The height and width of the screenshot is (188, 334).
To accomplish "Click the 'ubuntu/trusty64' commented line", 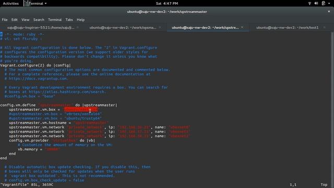I will (55, 119).
